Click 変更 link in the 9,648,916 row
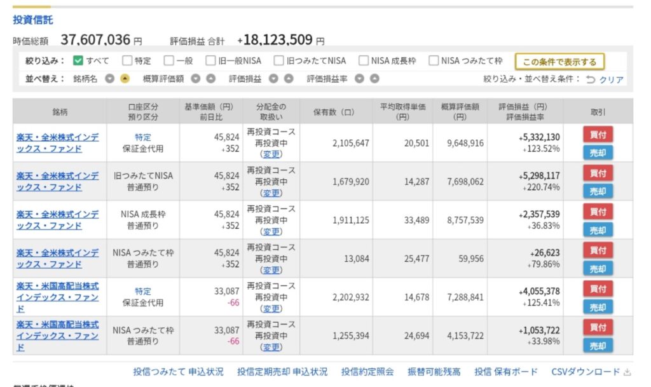Image resolution: width=651 pixels, height=387 pixels. [271, 154]
